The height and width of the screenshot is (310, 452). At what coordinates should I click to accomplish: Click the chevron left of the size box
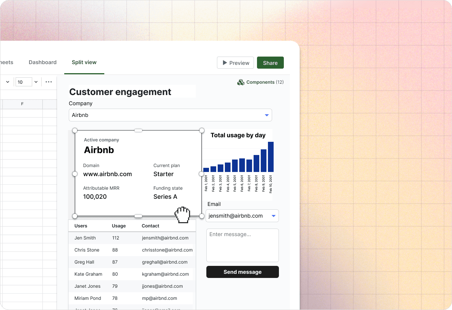(x=8, y=82)
